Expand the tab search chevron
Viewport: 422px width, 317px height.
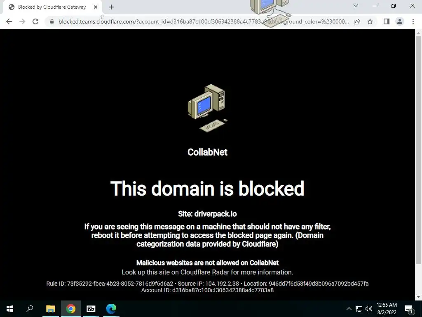pyautogui.click(x=356, y=6)
